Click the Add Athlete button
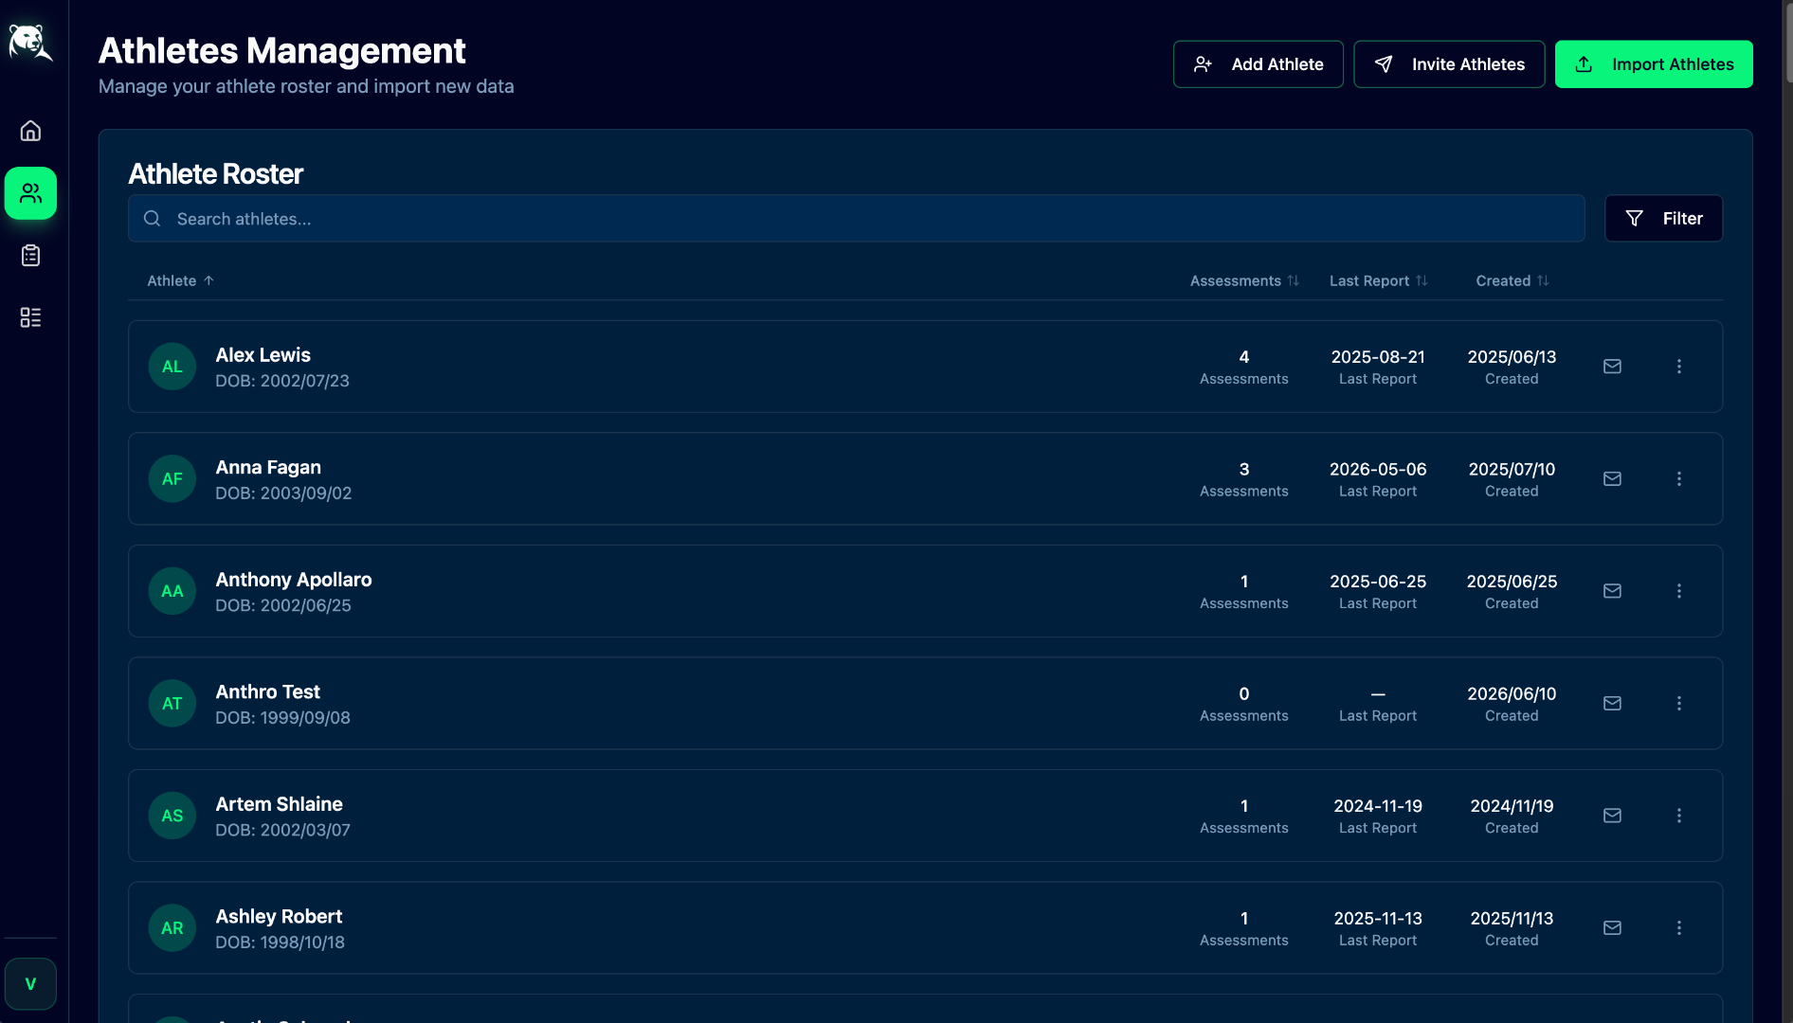1793x1023 pixels. [1258, 64]
